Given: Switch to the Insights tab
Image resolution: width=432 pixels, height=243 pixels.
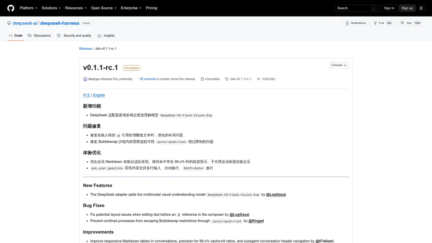Looking at the screenshot, I should [x=106, y=36].
